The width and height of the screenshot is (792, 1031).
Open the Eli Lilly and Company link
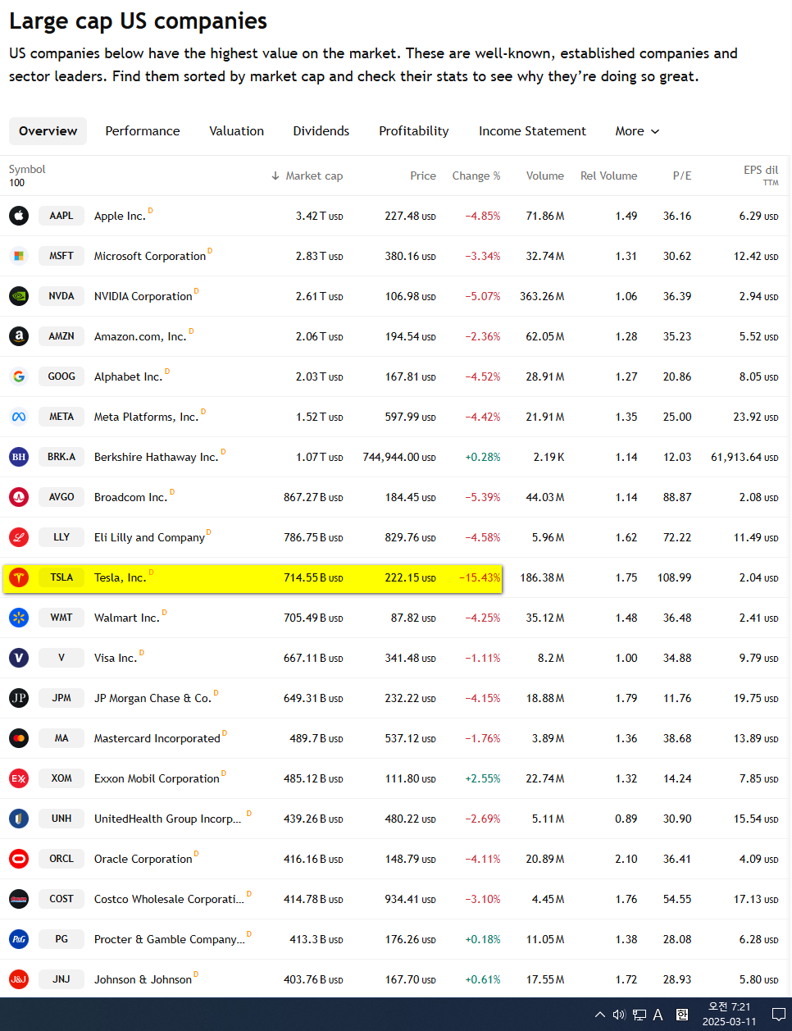click(149, 537)
